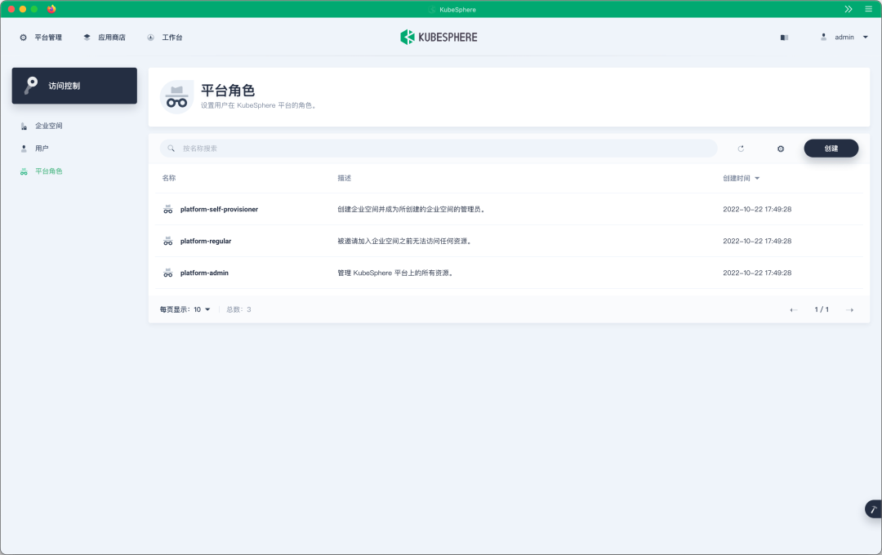The width and height of the screenshot is (882, 555).
Task: Open table column settings gear
Action: tap(781, 149)
